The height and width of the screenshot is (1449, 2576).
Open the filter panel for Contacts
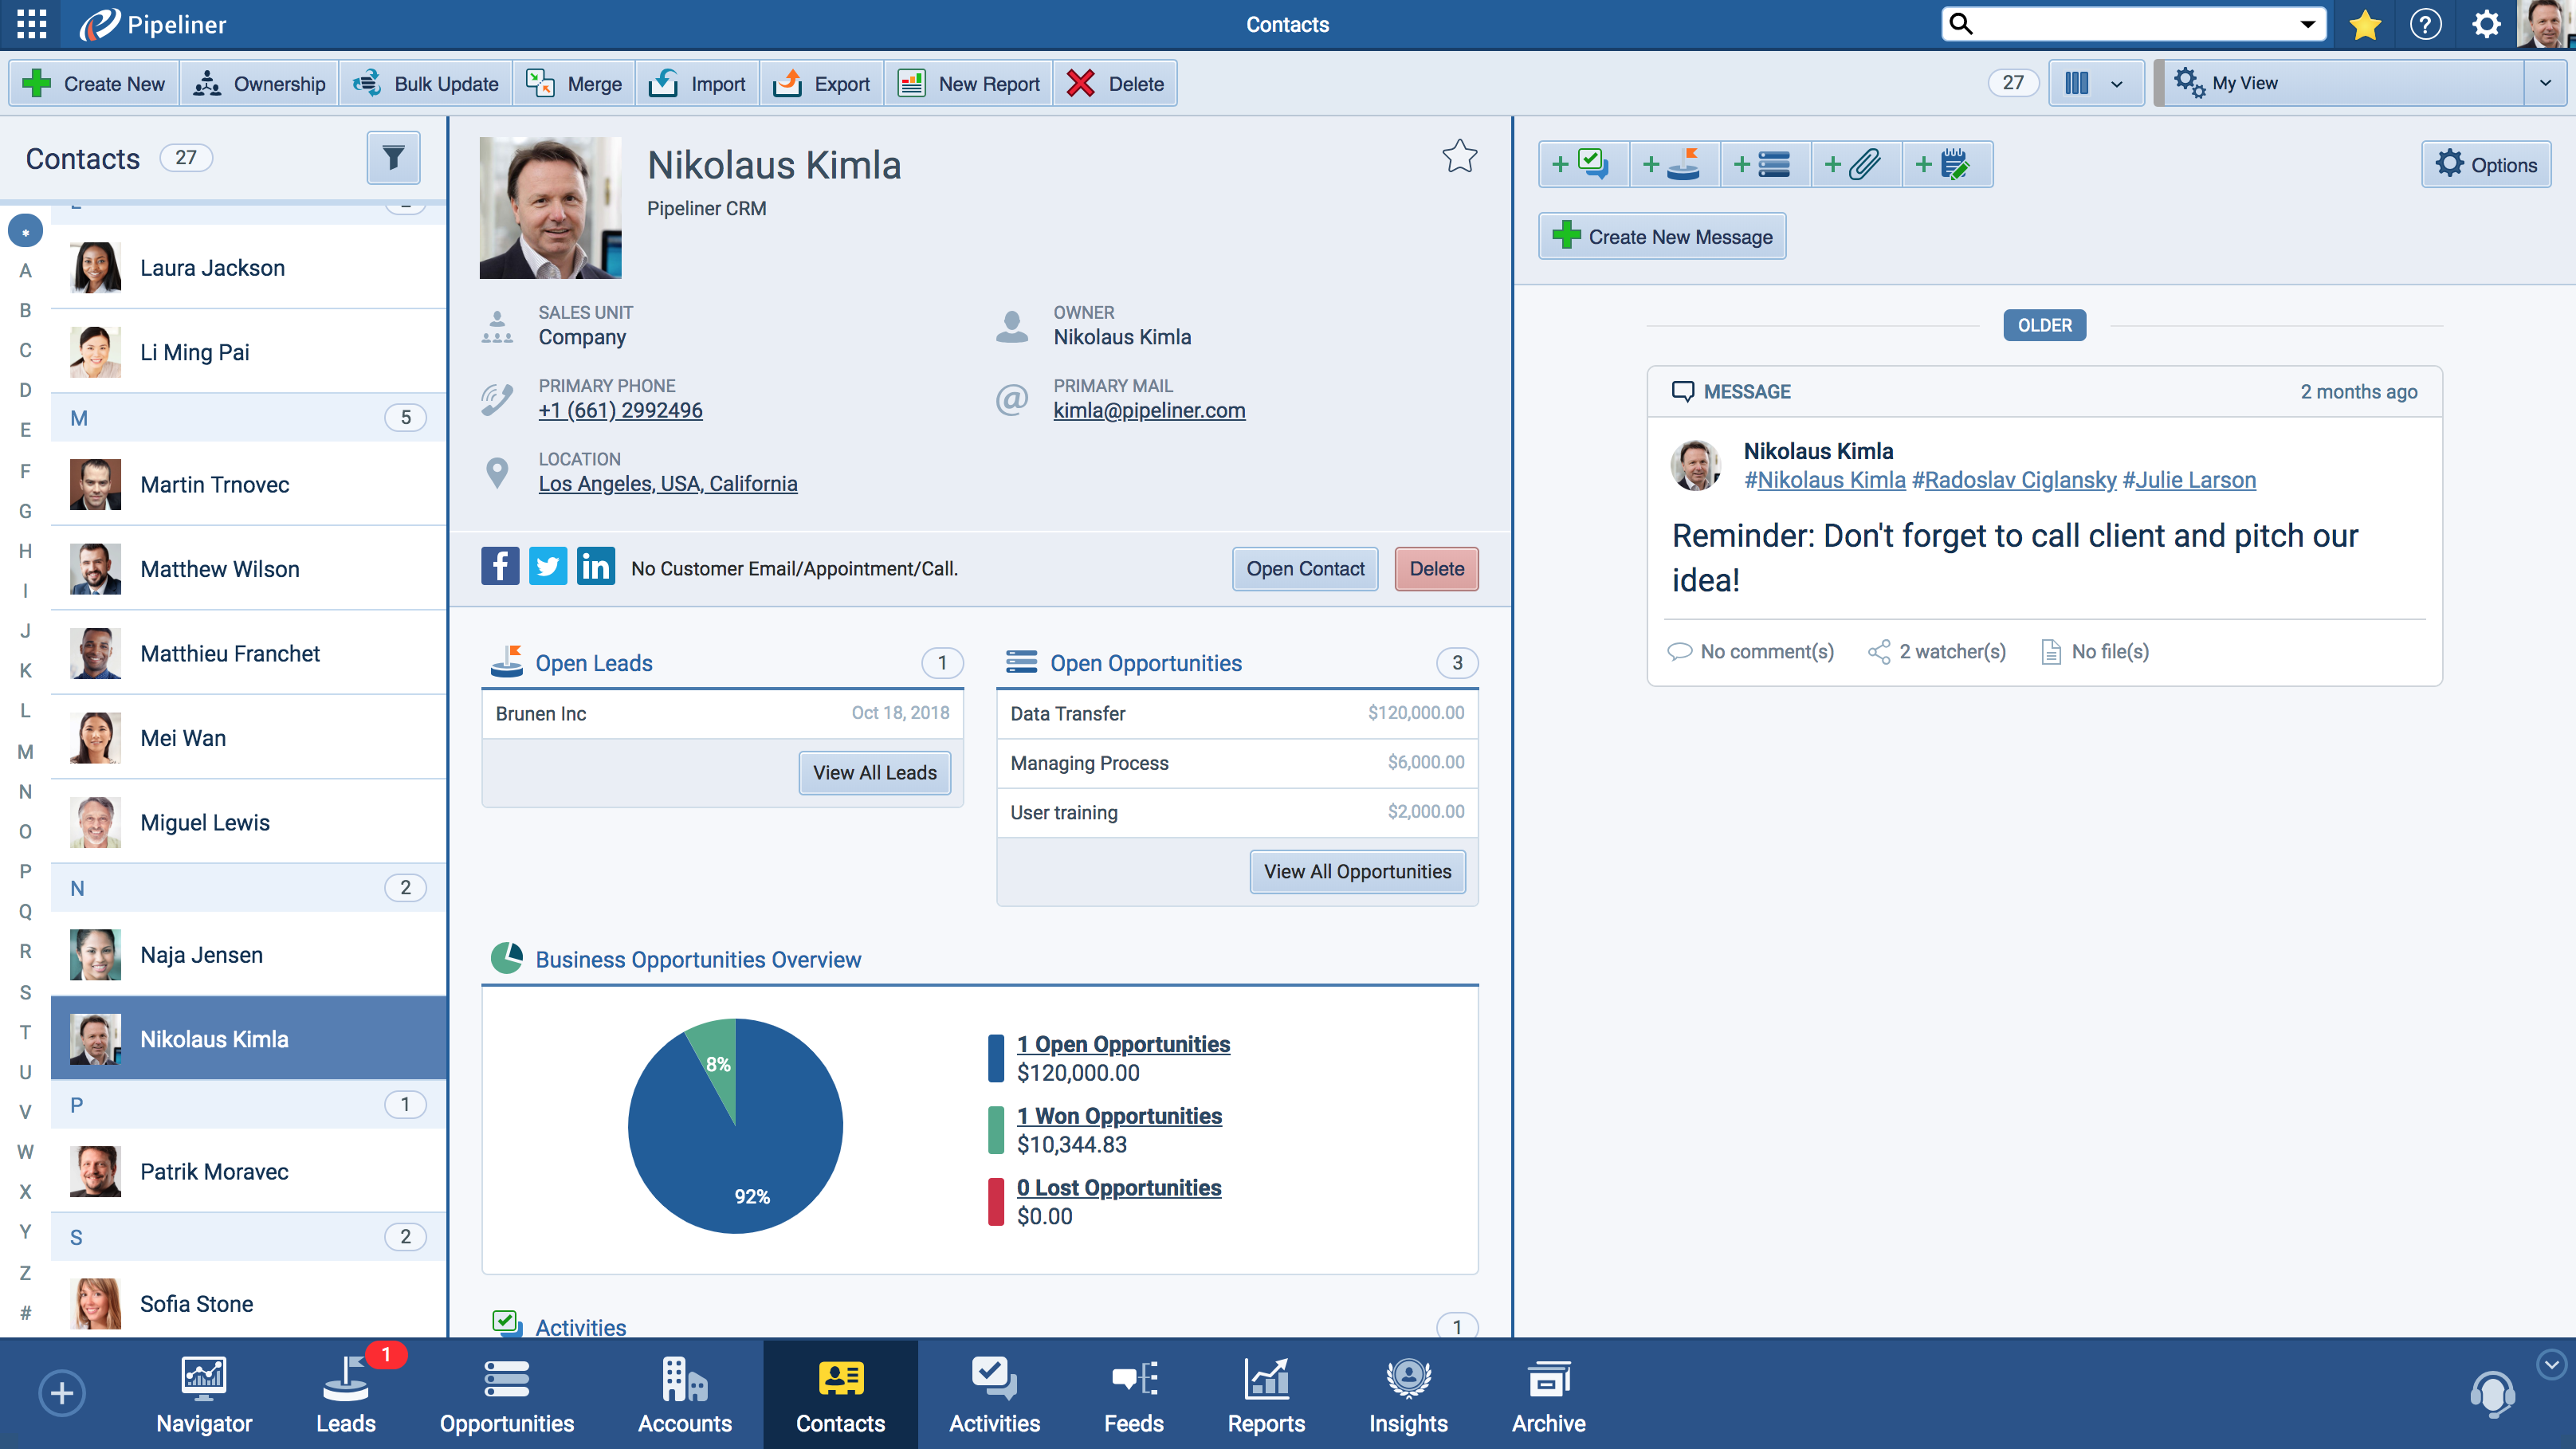[393, 158]
